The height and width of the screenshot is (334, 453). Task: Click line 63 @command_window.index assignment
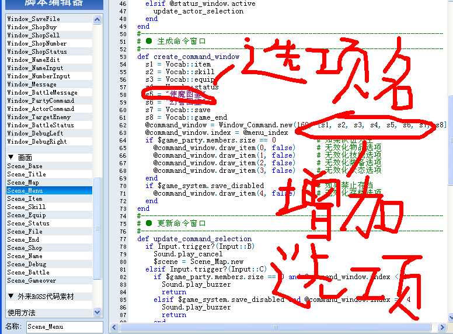click(x=217, y=133)
